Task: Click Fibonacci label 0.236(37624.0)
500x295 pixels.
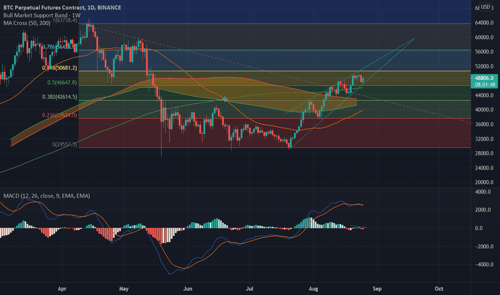Action: [60, 115]
